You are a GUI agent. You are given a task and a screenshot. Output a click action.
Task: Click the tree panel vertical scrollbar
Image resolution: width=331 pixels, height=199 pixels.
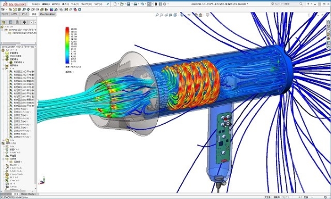click(x=35, y=118)
